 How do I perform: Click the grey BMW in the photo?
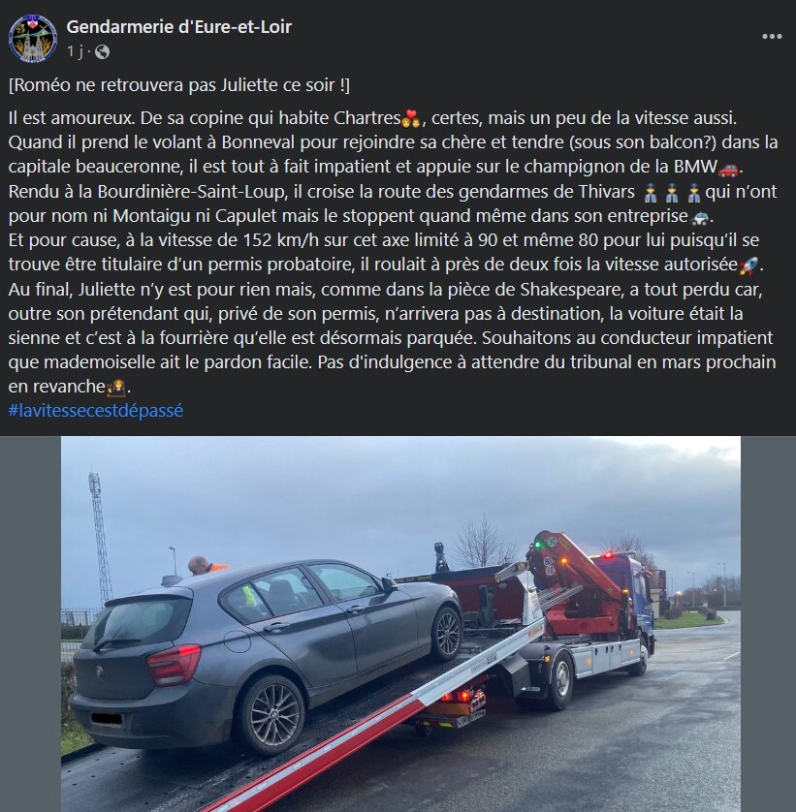pyautogui.click(x=265, y=653)
